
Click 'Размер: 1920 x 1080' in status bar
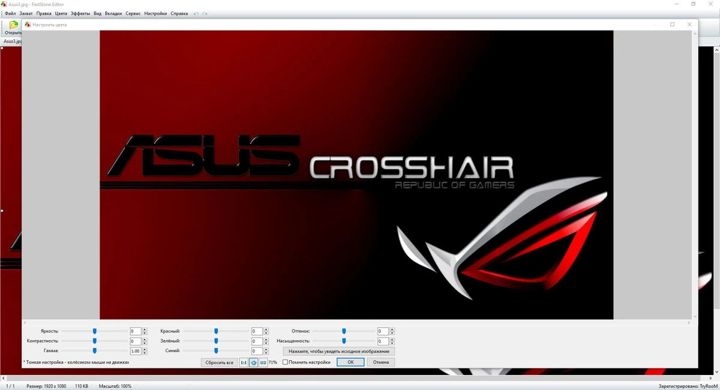(x=46, y=386)
